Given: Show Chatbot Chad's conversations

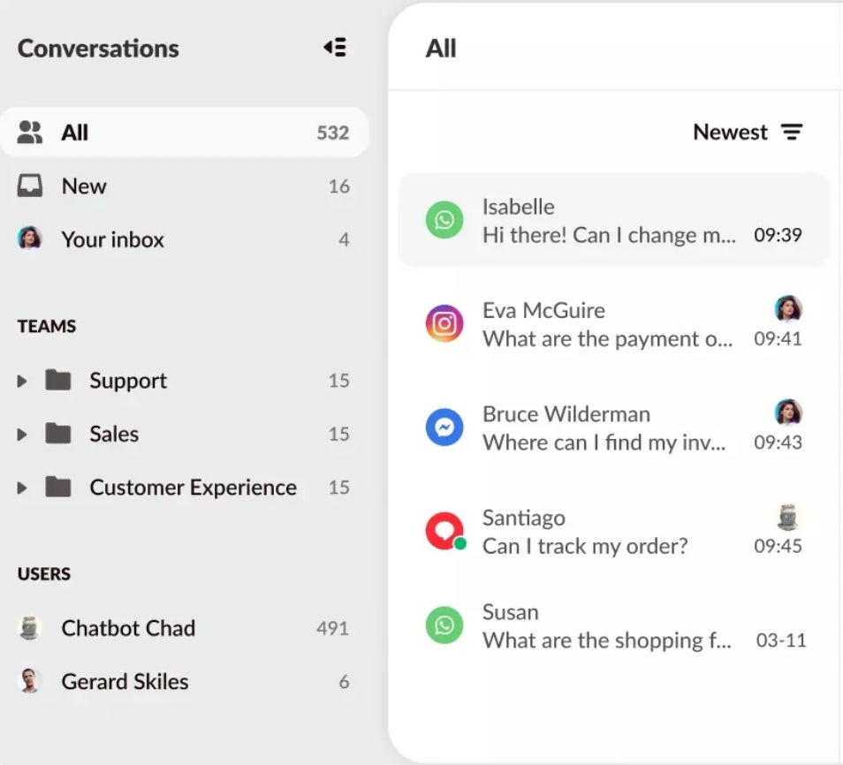Looking at the screenshot, I should 128,628.
